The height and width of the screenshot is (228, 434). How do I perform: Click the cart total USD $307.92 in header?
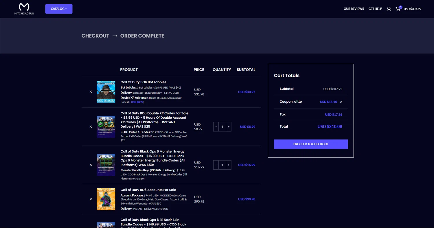point(412,9)
